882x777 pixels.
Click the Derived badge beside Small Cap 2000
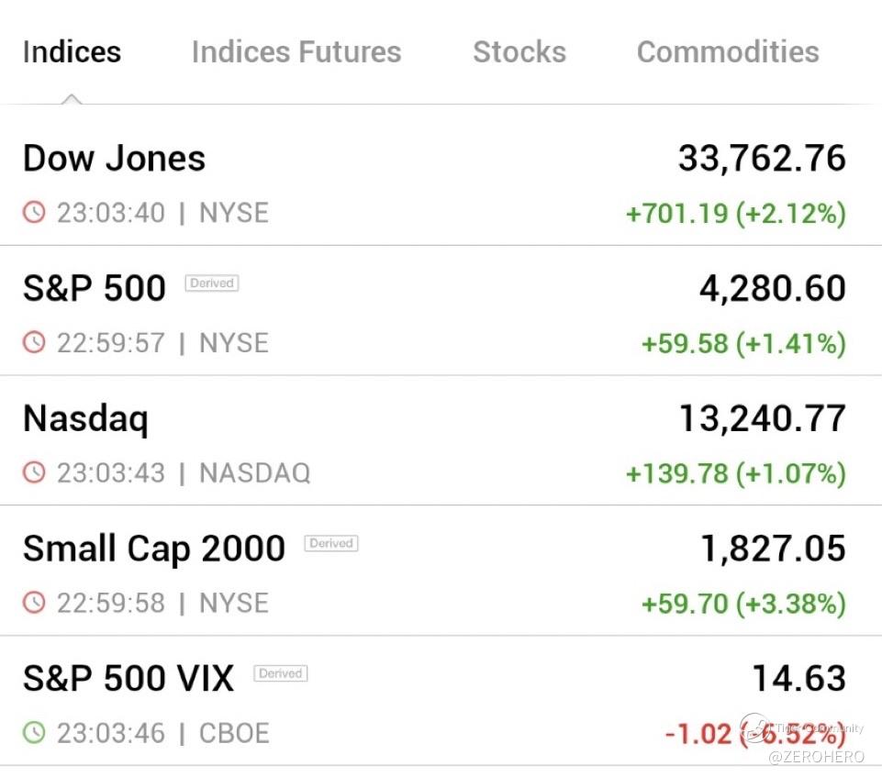[x=331, y=543]
